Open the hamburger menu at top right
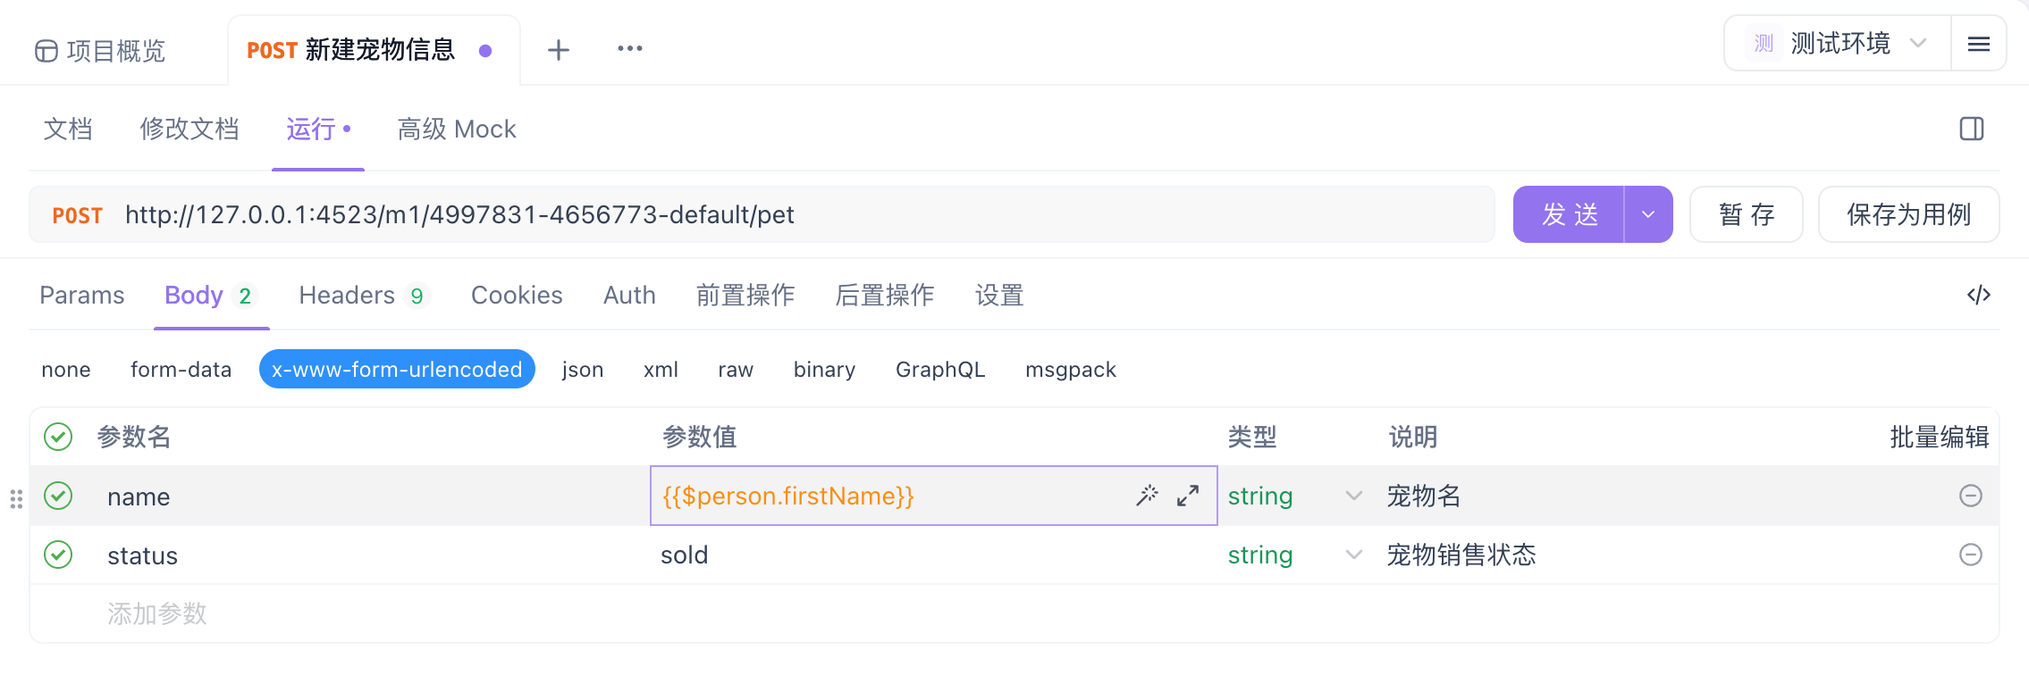Viewport: 2029px width, 684px height. pyautogui.click(x=1978, y=44)
